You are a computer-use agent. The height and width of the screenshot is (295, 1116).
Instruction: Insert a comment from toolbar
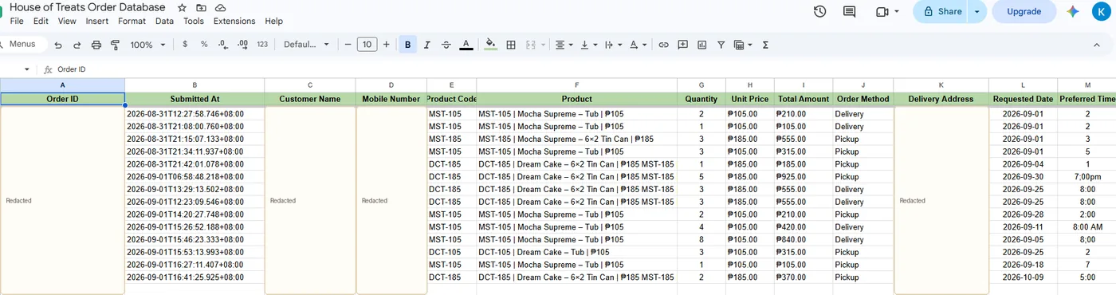682,45
